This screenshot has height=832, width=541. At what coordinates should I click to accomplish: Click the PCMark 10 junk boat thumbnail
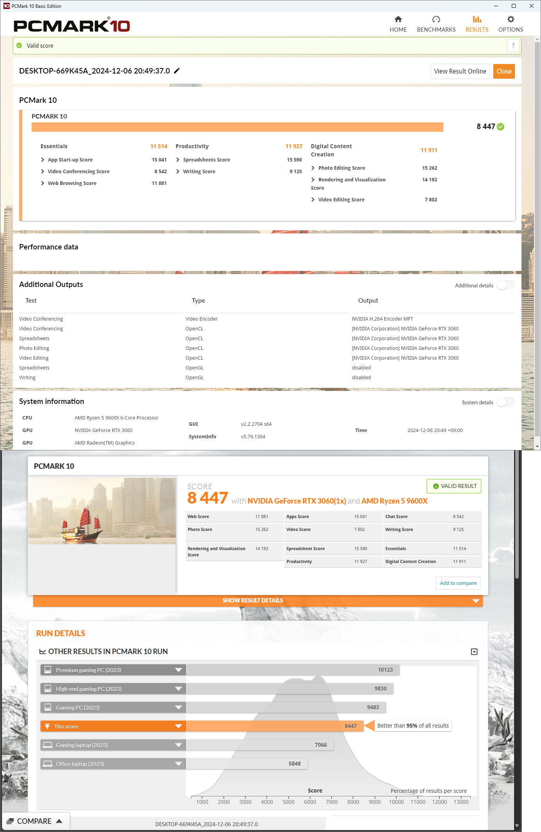pyautogui.click(x=102, y=511)
